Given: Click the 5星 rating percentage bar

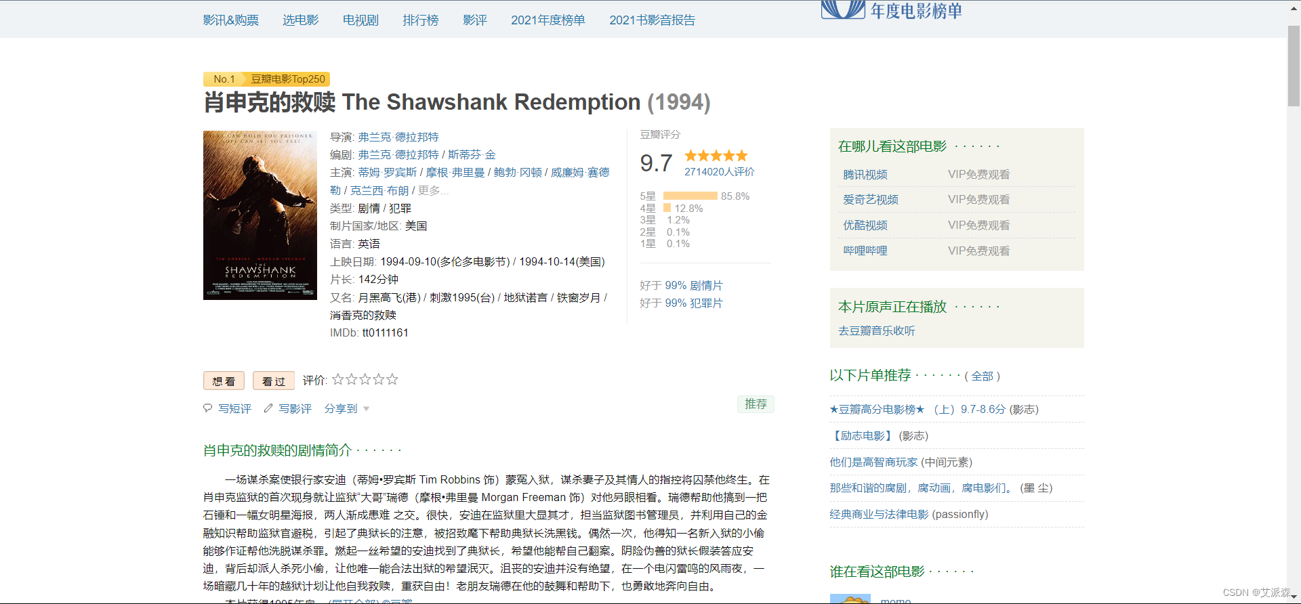Looking at the screenshot, I should pos(690,196).
